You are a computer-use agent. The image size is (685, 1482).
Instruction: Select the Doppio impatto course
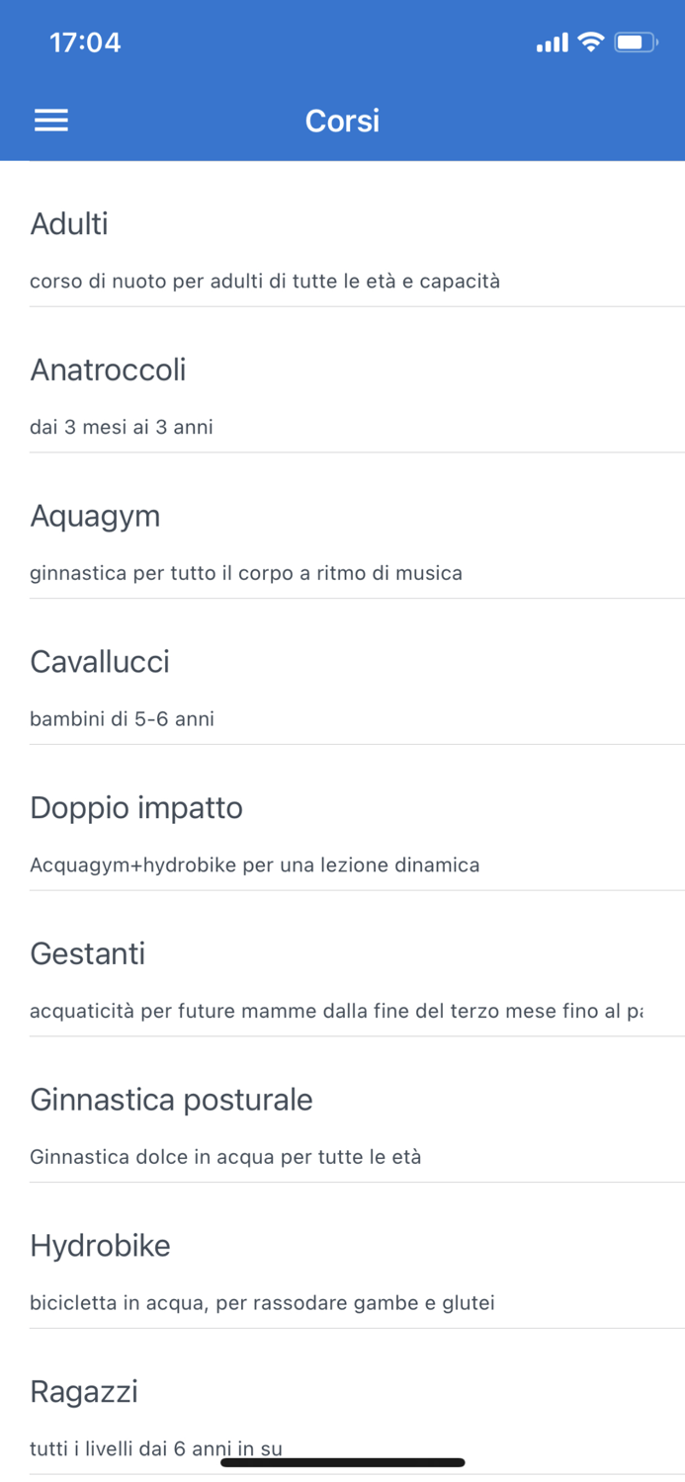pos(135,808)
